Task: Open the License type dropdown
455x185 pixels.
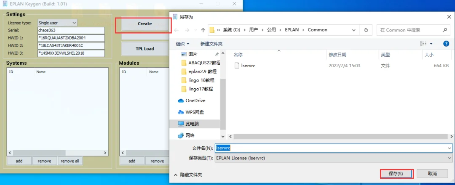Action: tap(57, 23)
